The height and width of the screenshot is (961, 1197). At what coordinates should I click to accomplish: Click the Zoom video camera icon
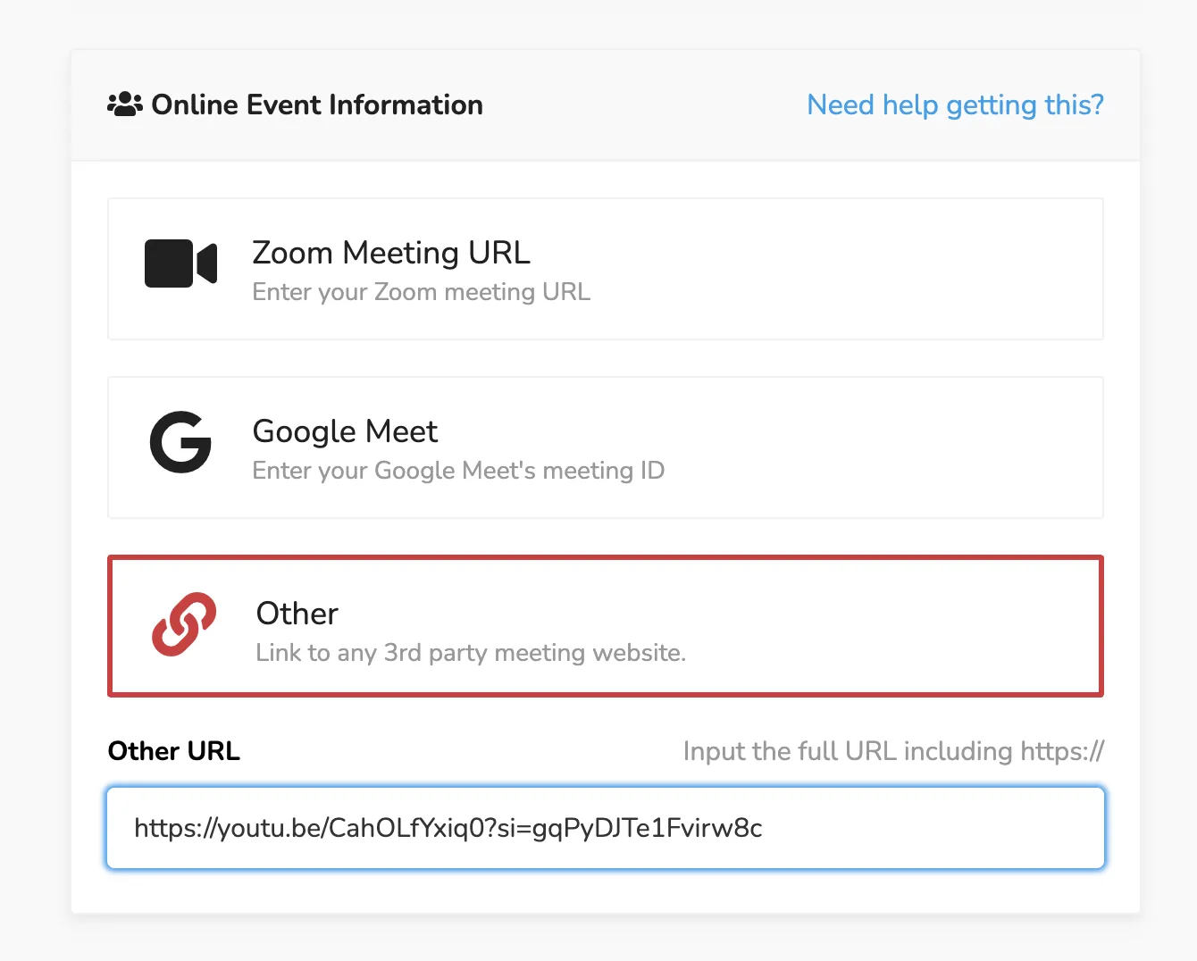[x=180, y=263]
